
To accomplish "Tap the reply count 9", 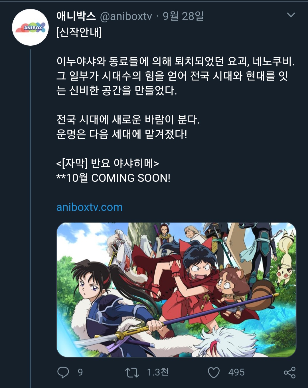I will click(x=80, y=372).
